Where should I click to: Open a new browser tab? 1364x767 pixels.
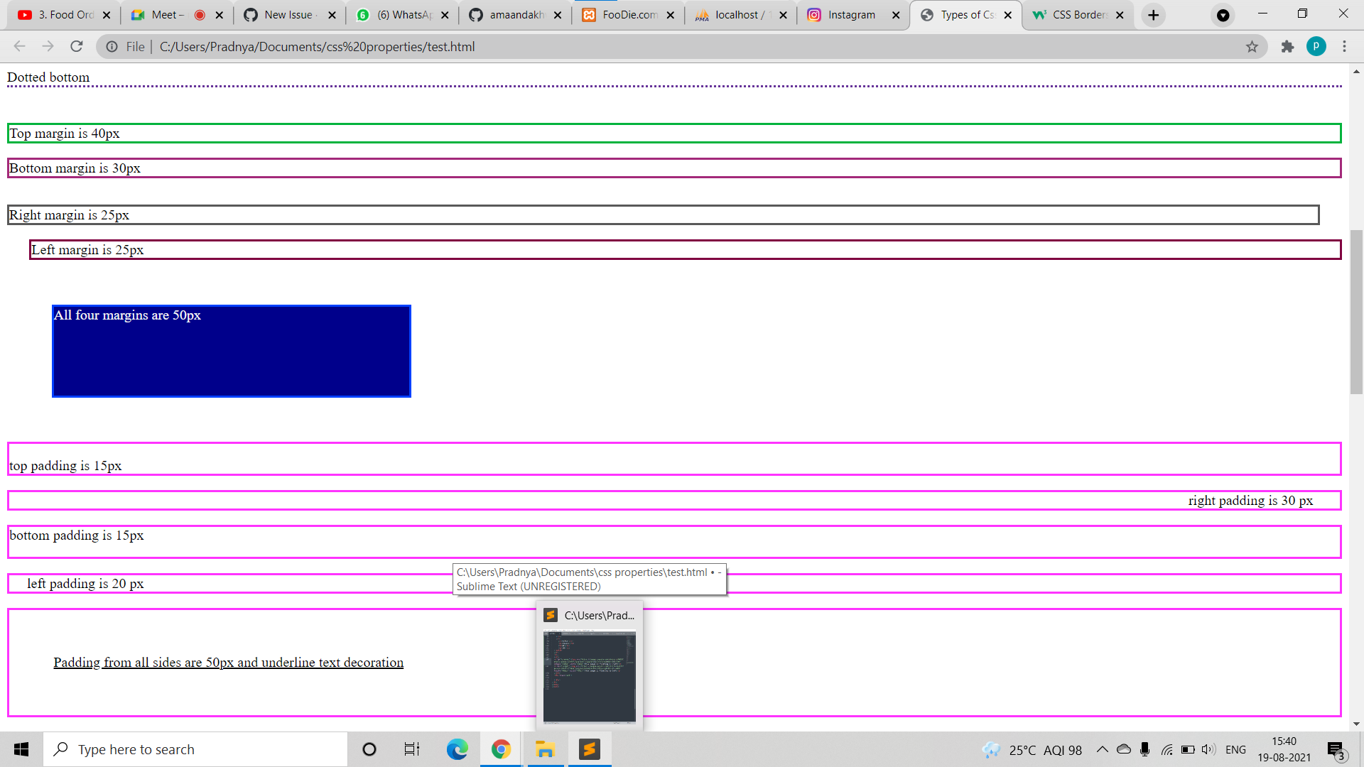pyautogui.click(x=1153, y=15)
